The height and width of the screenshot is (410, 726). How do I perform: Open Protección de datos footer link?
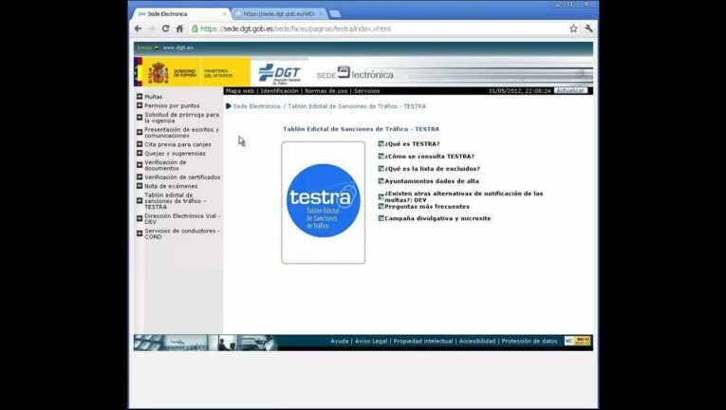(x=530, y=341)
